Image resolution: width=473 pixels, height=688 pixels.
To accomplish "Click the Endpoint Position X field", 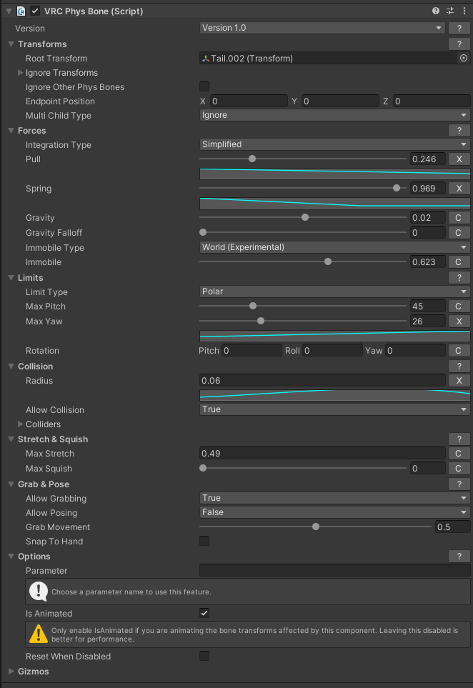I will point(249,101).
